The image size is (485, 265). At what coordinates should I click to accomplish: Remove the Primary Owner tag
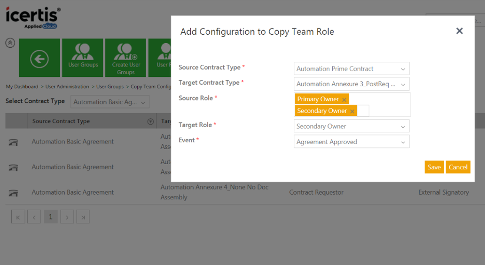pos(344,100)
